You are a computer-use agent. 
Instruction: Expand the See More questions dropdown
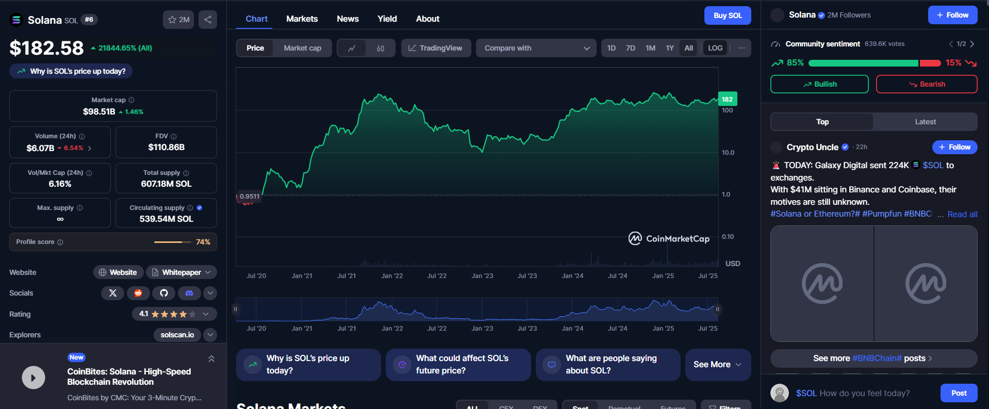click(717, 365)
